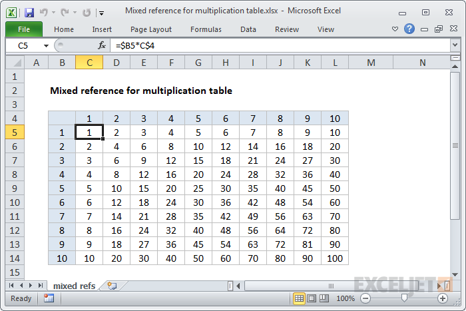Select cell L4 header value 10
Screen dimensions: 466x311
335,119
